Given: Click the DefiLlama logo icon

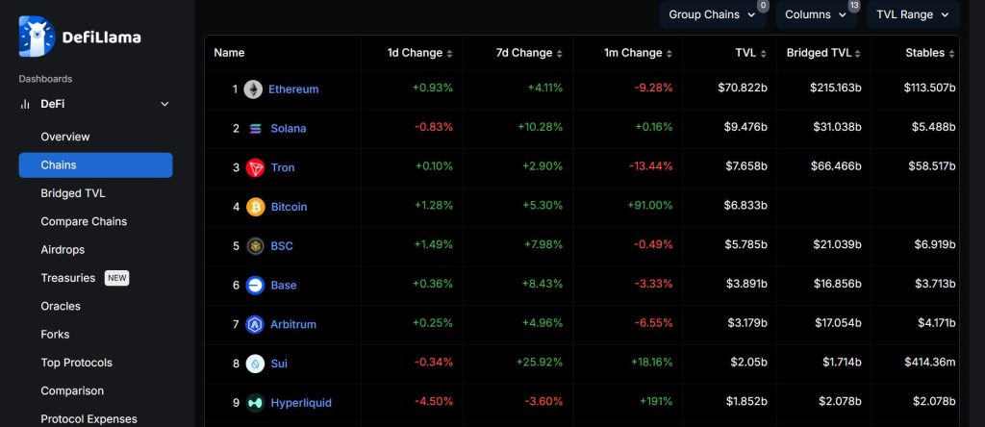Looking at the screenshot, I should pos(38,37).
